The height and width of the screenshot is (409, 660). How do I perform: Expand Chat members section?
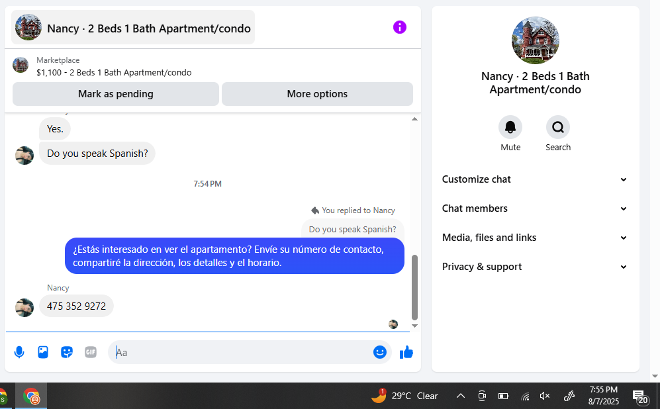point(535,208)
